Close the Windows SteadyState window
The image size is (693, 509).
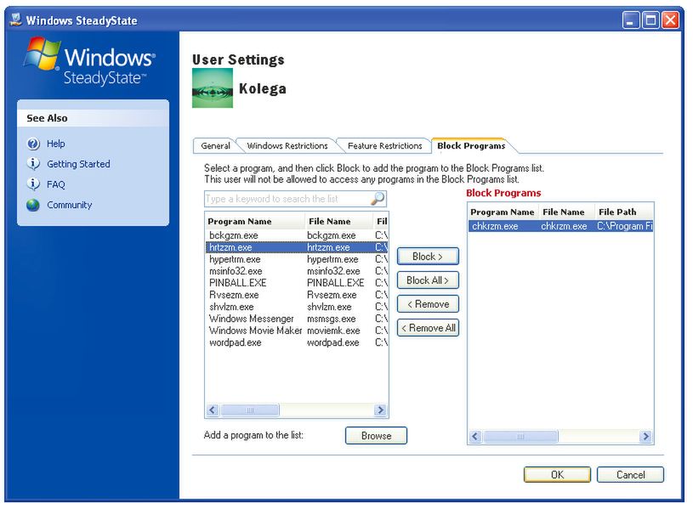pyautogui.click(x=670, y=20)
